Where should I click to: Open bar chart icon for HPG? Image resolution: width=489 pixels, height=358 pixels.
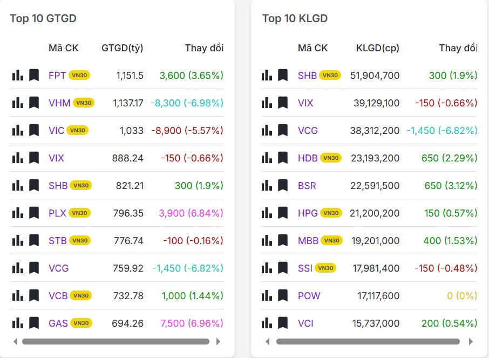(267, 213)
